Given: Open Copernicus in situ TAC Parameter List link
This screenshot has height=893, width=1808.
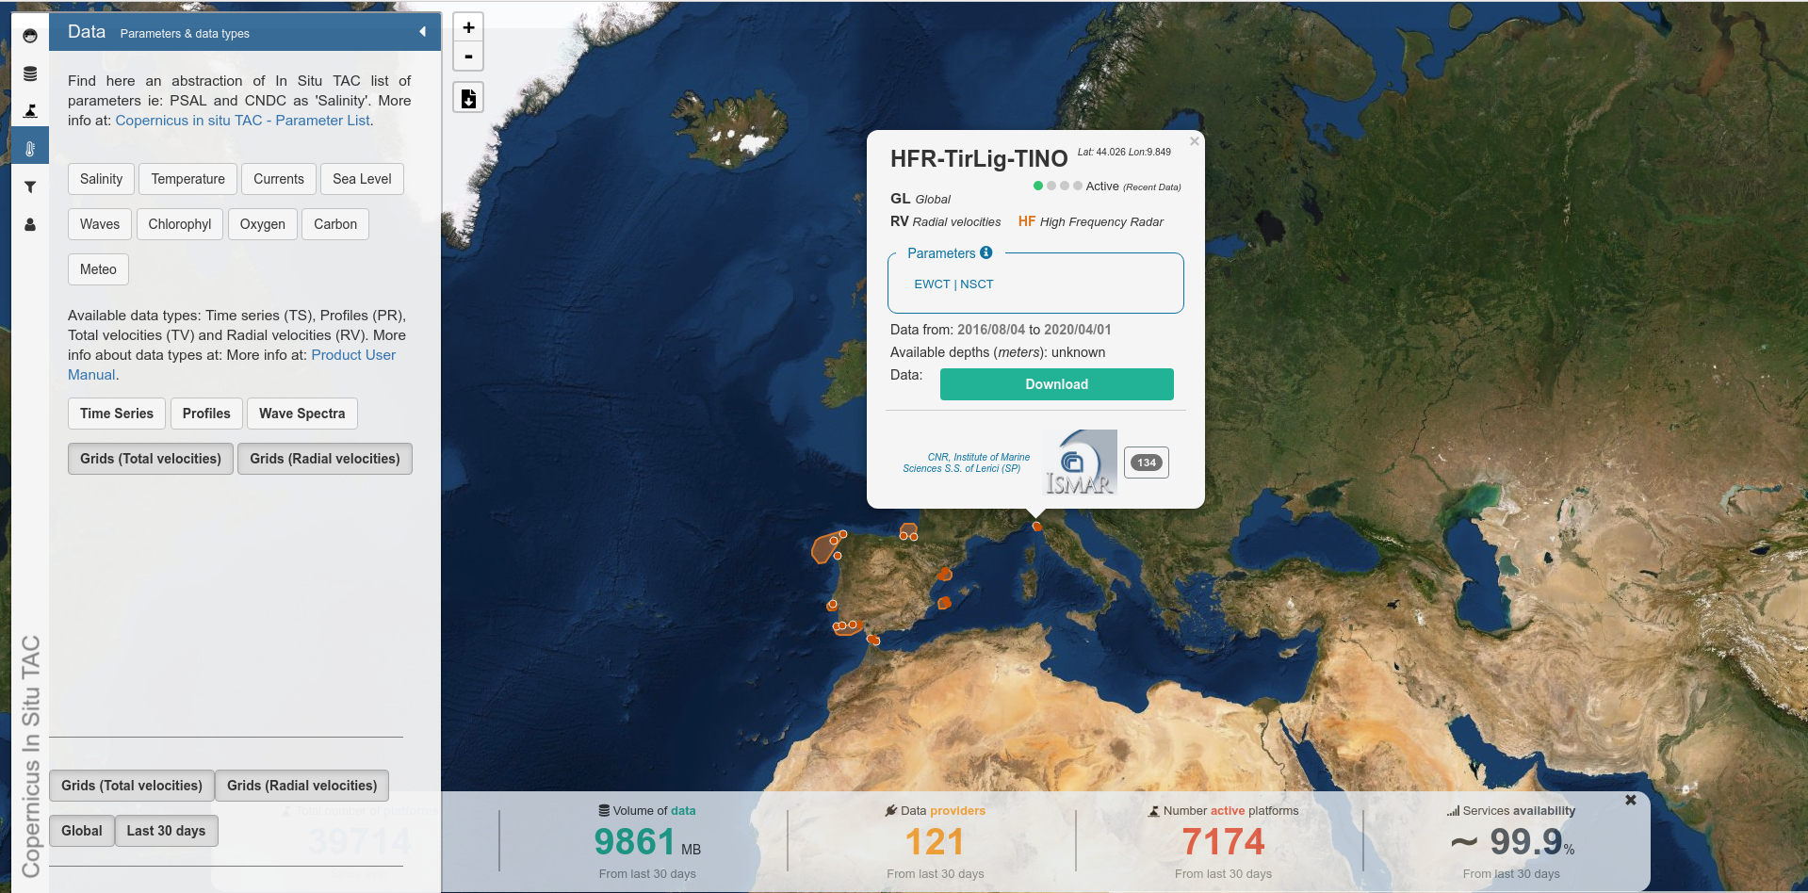Looking at the screenshot, I should [x=242, y=121].
